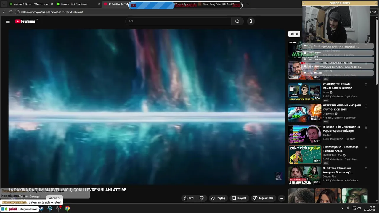Open Trabzonspor 2-3 Fenerbahçe analysis thumbnail
The image size is (379, 213).
click(x=305, y=155)
